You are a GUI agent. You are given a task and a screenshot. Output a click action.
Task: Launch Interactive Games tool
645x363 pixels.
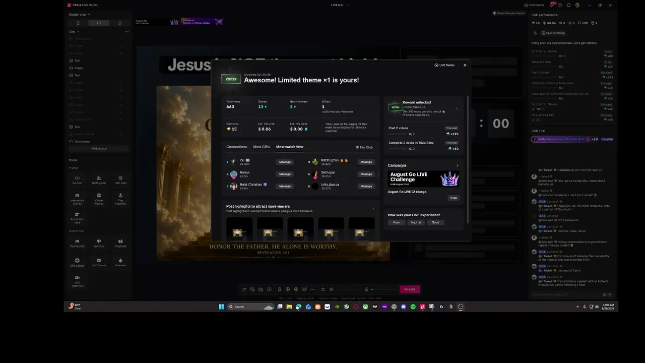pos(77,199)
